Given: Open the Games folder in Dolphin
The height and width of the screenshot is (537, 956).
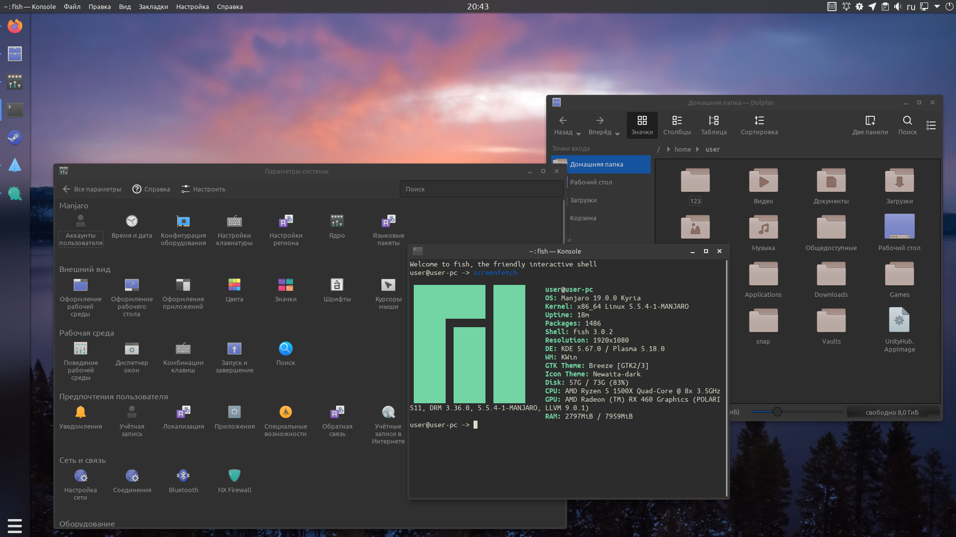Looking at the screenshot, I should [899, 279].
